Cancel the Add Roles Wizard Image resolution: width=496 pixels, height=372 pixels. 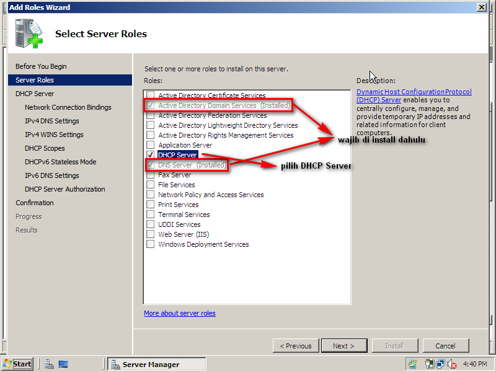pyautogui.click(x=445, y=346)
